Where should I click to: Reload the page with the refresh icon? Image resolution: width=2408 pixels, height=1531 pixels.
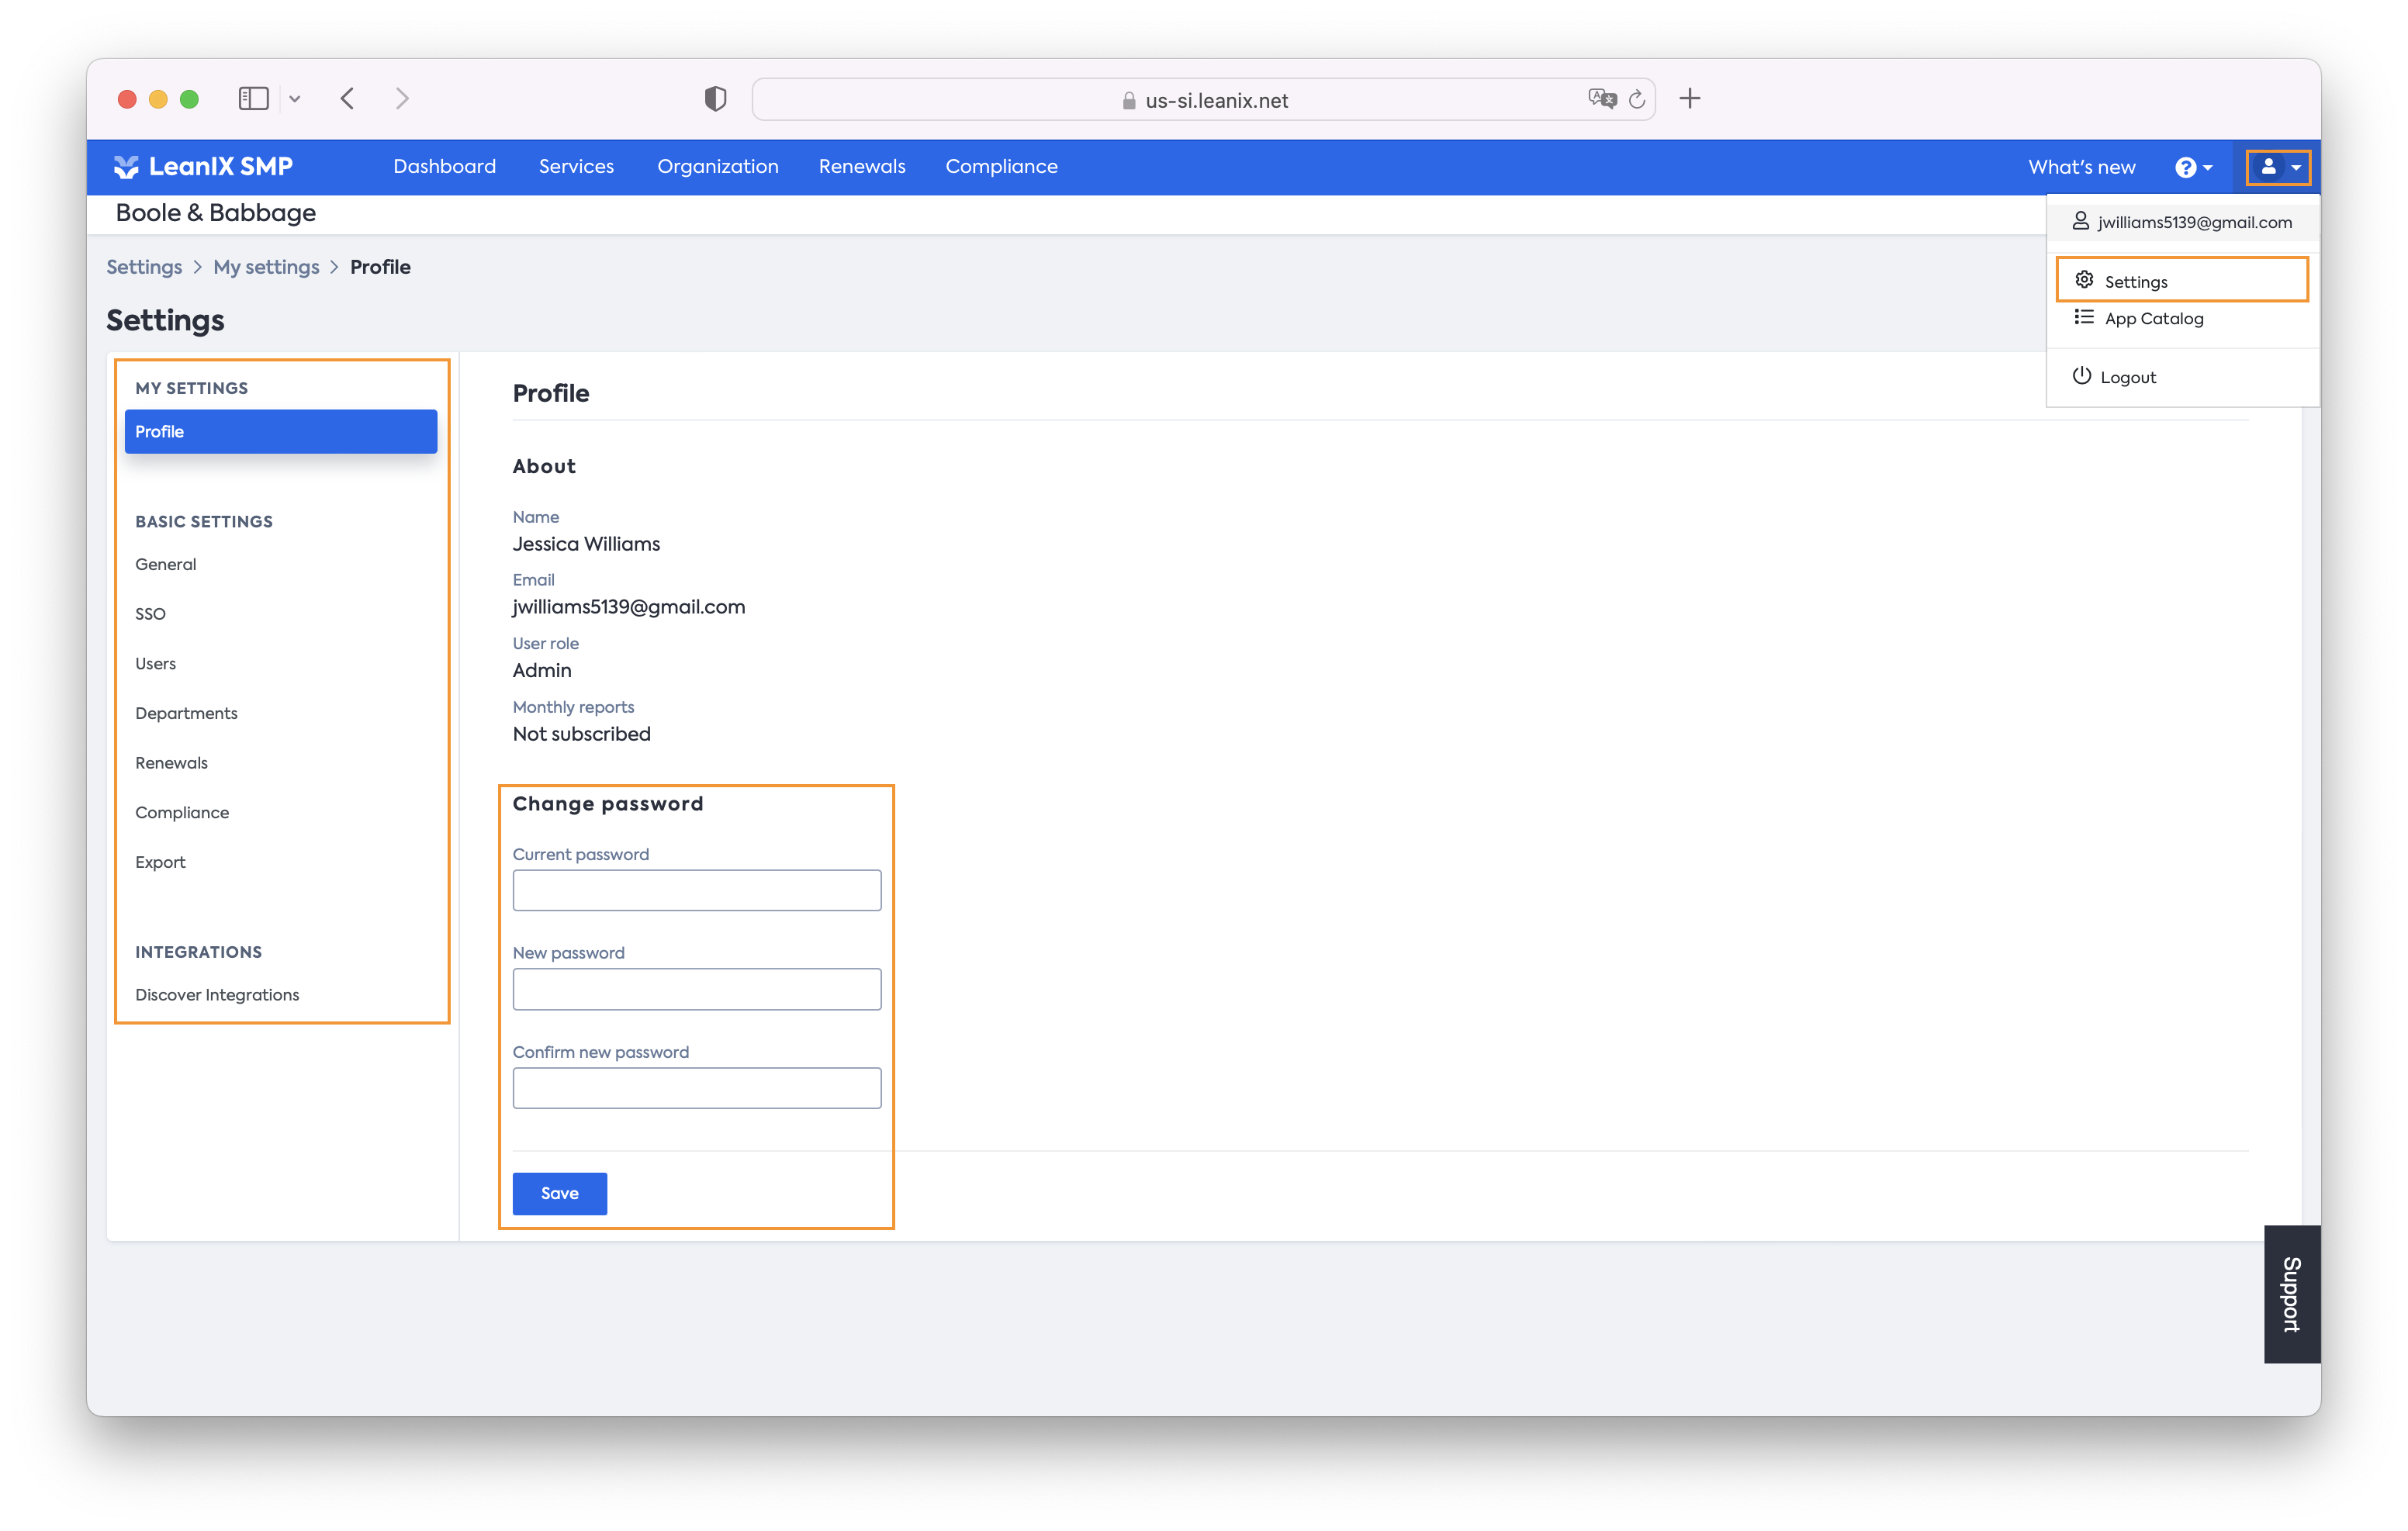click(x=1637, y=99)
